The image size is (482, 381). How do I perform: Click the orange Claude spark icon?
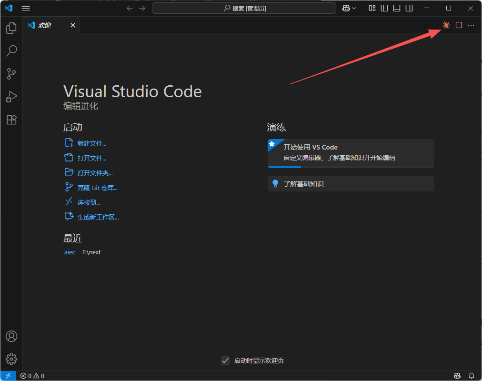[446, 25]
